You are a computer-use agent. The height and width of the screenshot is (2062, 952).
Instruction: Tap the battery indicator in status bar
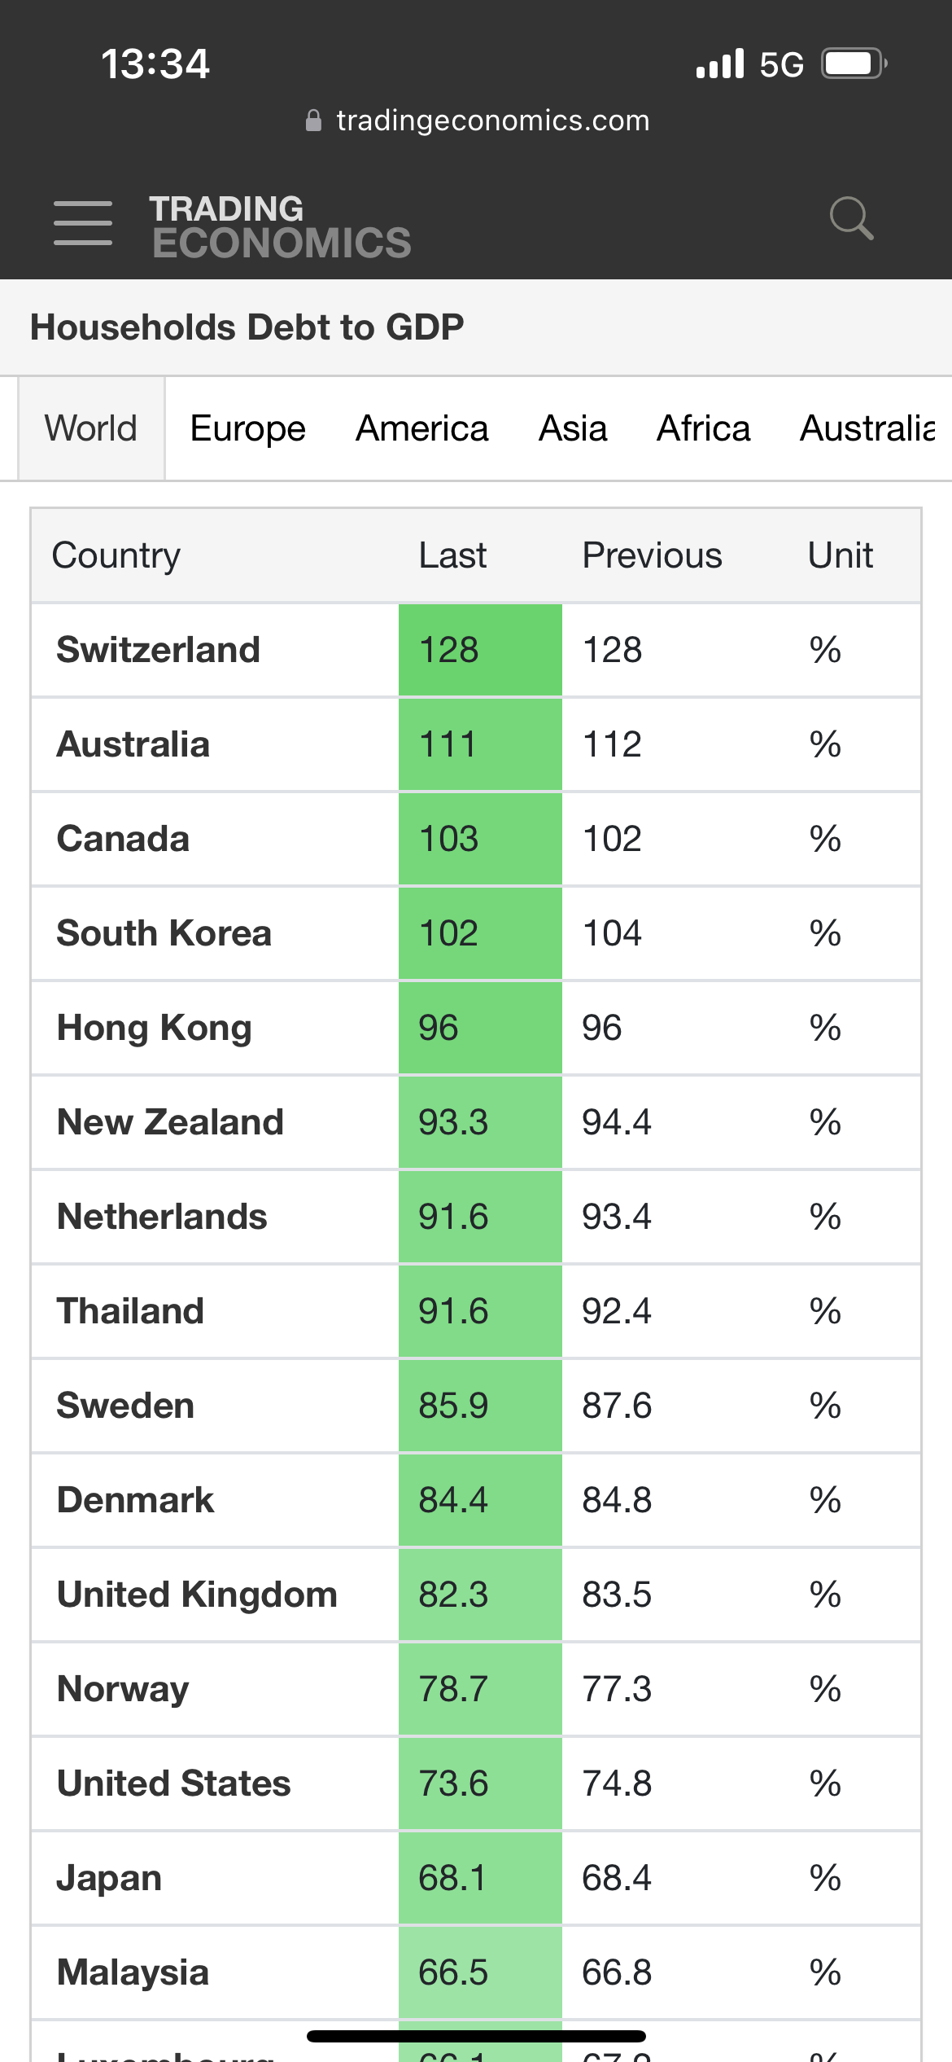(x=853, y=64)
